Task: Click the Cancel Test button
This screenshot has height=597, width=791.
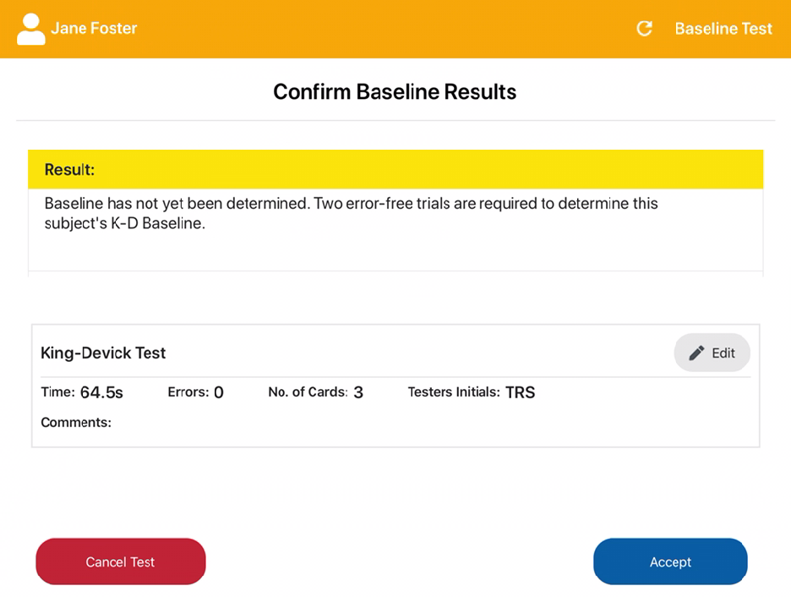Action: pos(120,561)
